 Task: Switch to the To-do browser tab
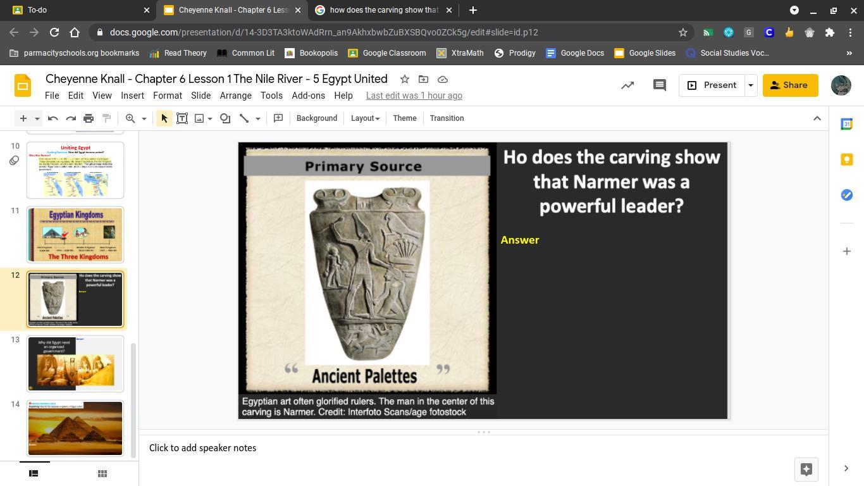pos(76,10)
